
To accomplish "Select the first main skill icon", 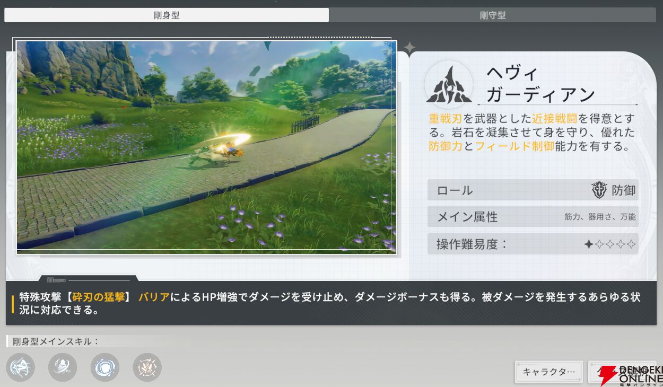I will (20, 367).
